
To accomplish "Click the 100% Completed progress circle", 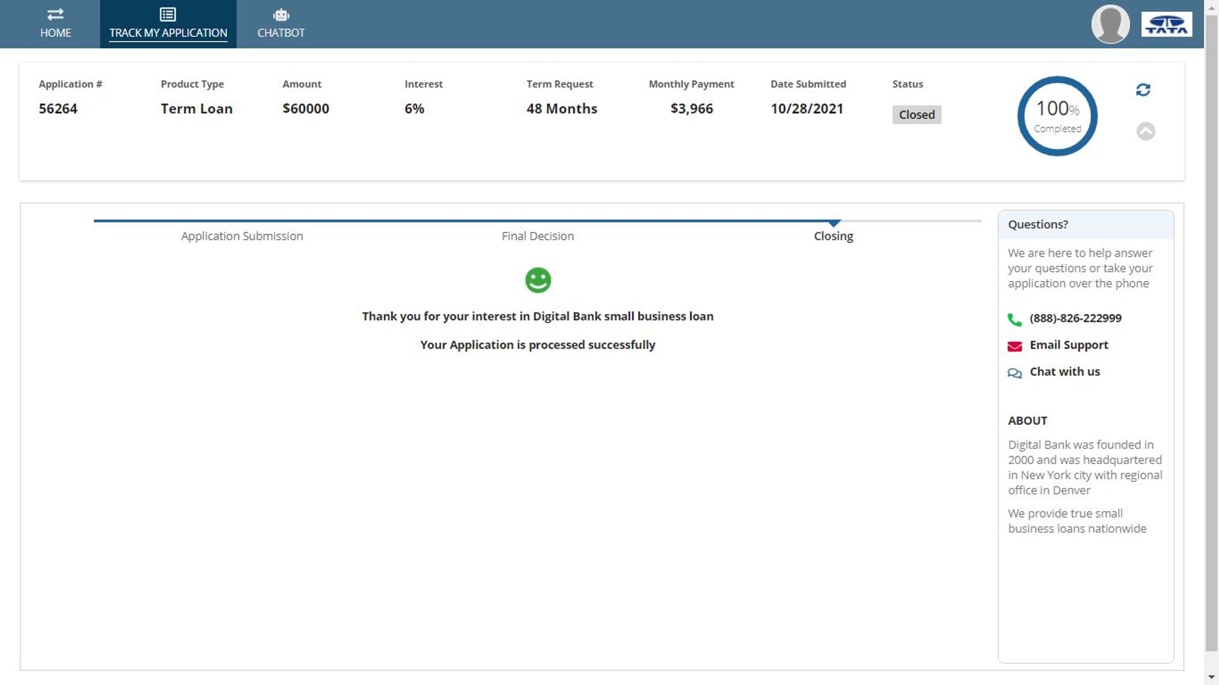I will (1057, 116).
